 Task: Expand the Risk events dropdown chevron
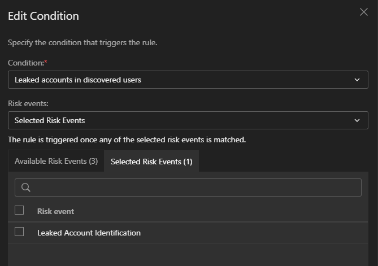357,120
